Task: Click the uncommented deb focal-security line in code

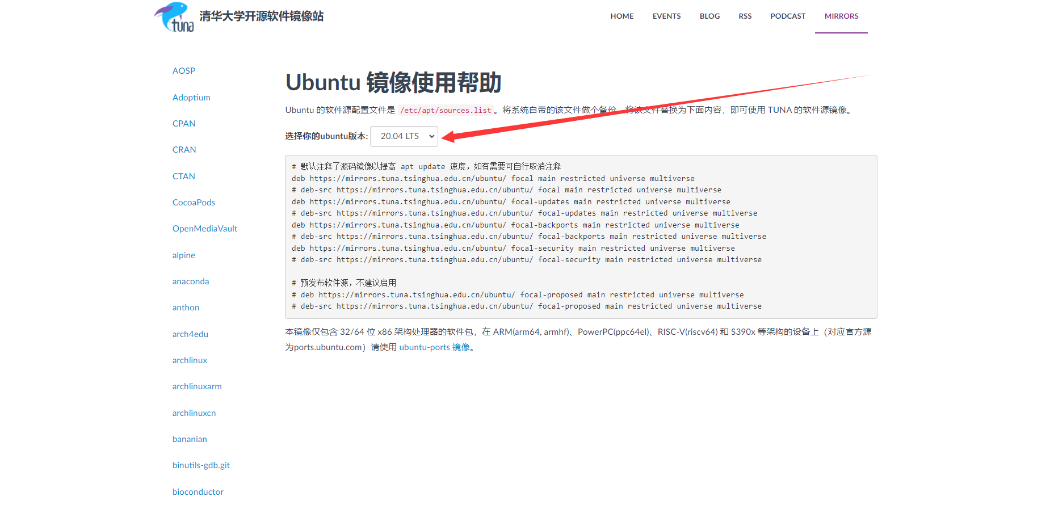Action: pos(513,248)
